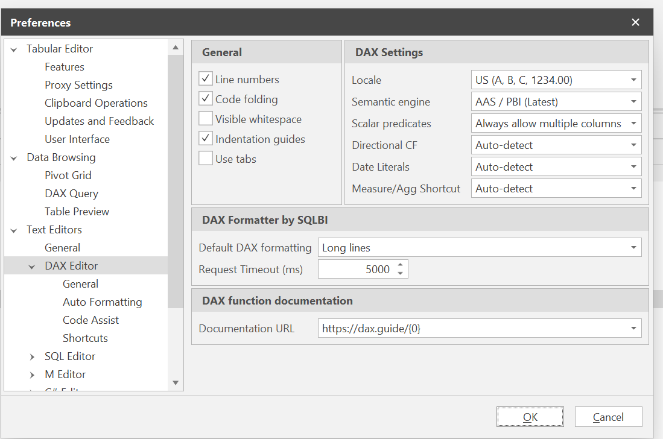This screenshot has height=439, width=663.
Task: Uncheck Indentation guides
Action: (205, 139)
